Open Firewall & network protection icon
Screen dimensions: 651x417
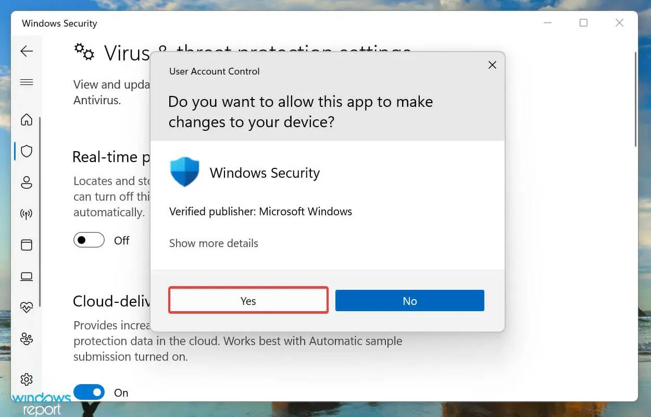point(27,214)
